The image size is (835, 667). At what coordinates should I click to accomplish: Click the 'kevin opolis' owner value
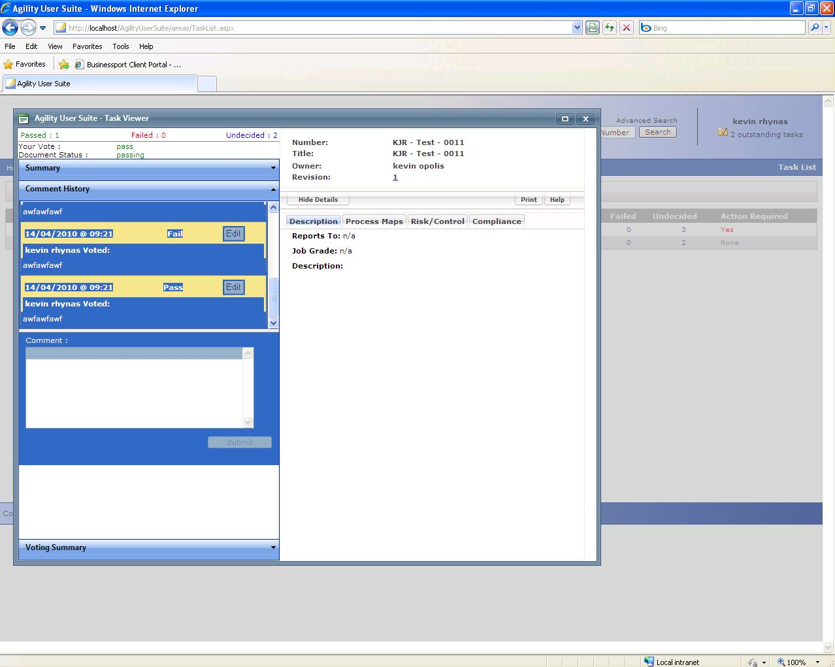click(418, 166)
